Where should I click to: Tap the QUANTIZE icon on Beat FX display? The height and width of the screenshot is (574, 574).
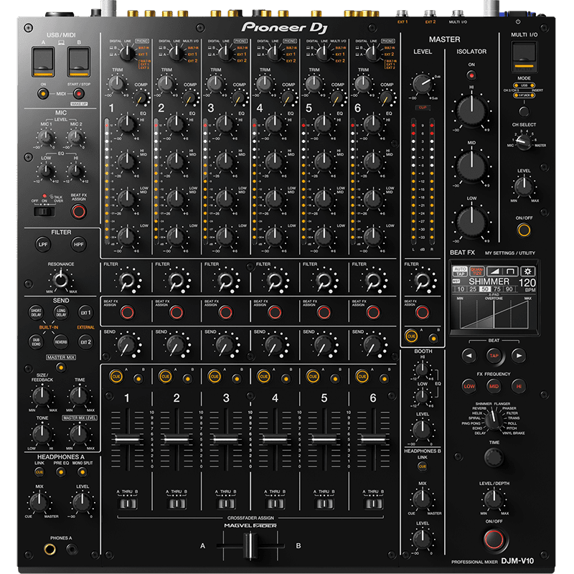click(477, 271)
